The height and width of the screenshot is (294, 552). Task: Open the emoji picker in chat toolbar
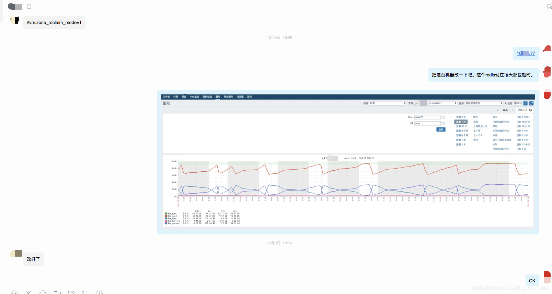point(14,293)
